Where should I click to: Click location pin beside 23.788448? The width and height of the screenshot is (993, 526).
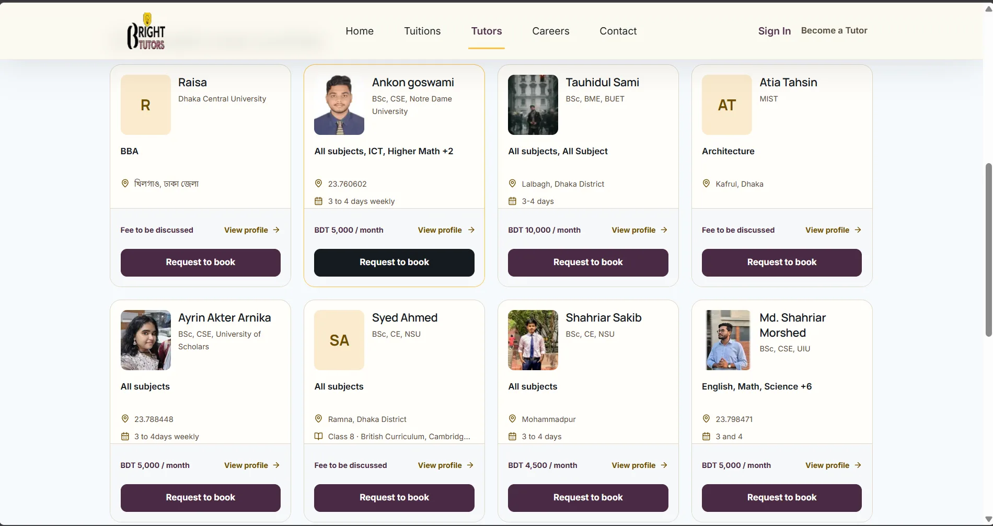[x=125, y=419]
